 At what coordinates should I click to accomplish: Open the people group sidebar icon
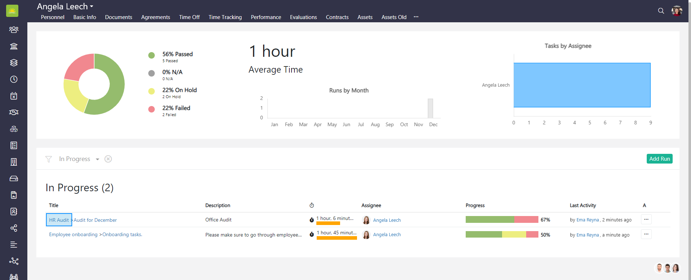click(x=14, y=29)
